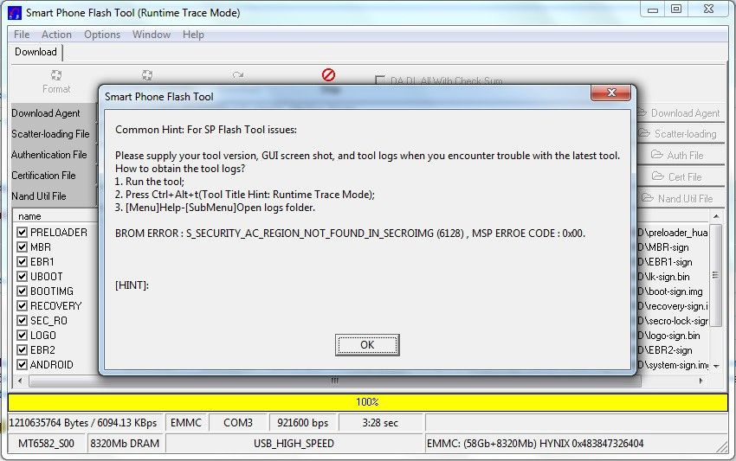
Task: Click the Cert File button
Action: click(680, 176)
